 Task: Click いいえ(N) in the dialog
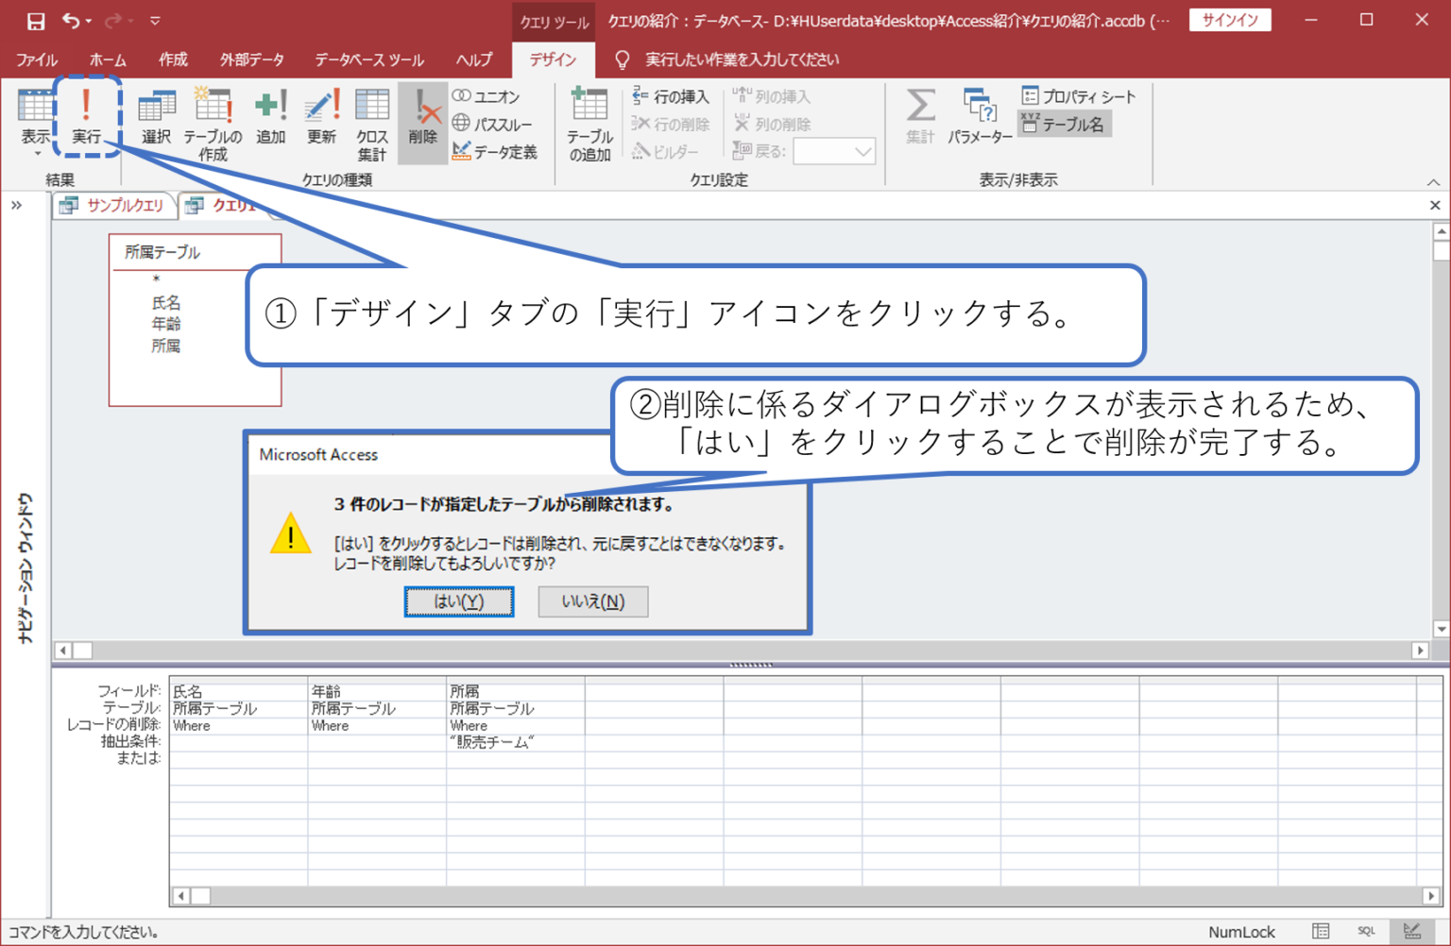pos(593,601)
